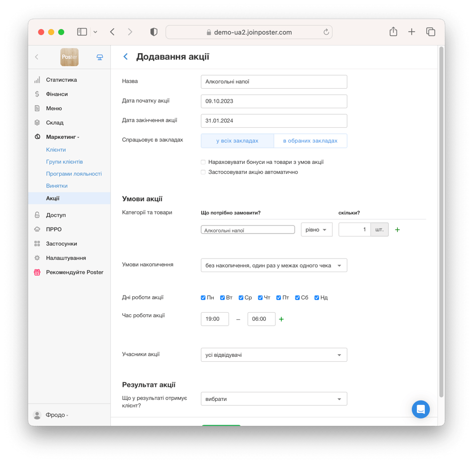Click the green plus to add product condition
This screenshot has width=473, height=463.
[x=398, y=230]
